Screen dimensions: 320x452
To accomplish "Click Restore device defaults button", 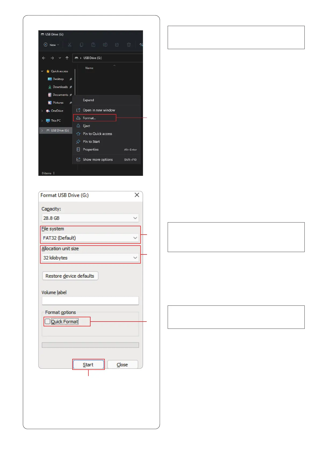I will [70, 276].
